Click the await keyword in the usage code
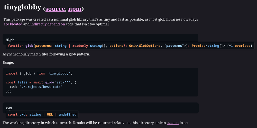The width and height of the screenshot is (257, 128). tap(38, 82)
